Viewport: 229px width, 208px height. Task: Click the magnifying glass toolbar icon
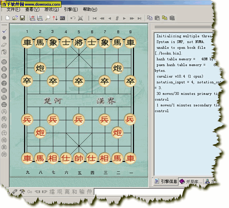(48, 18)
